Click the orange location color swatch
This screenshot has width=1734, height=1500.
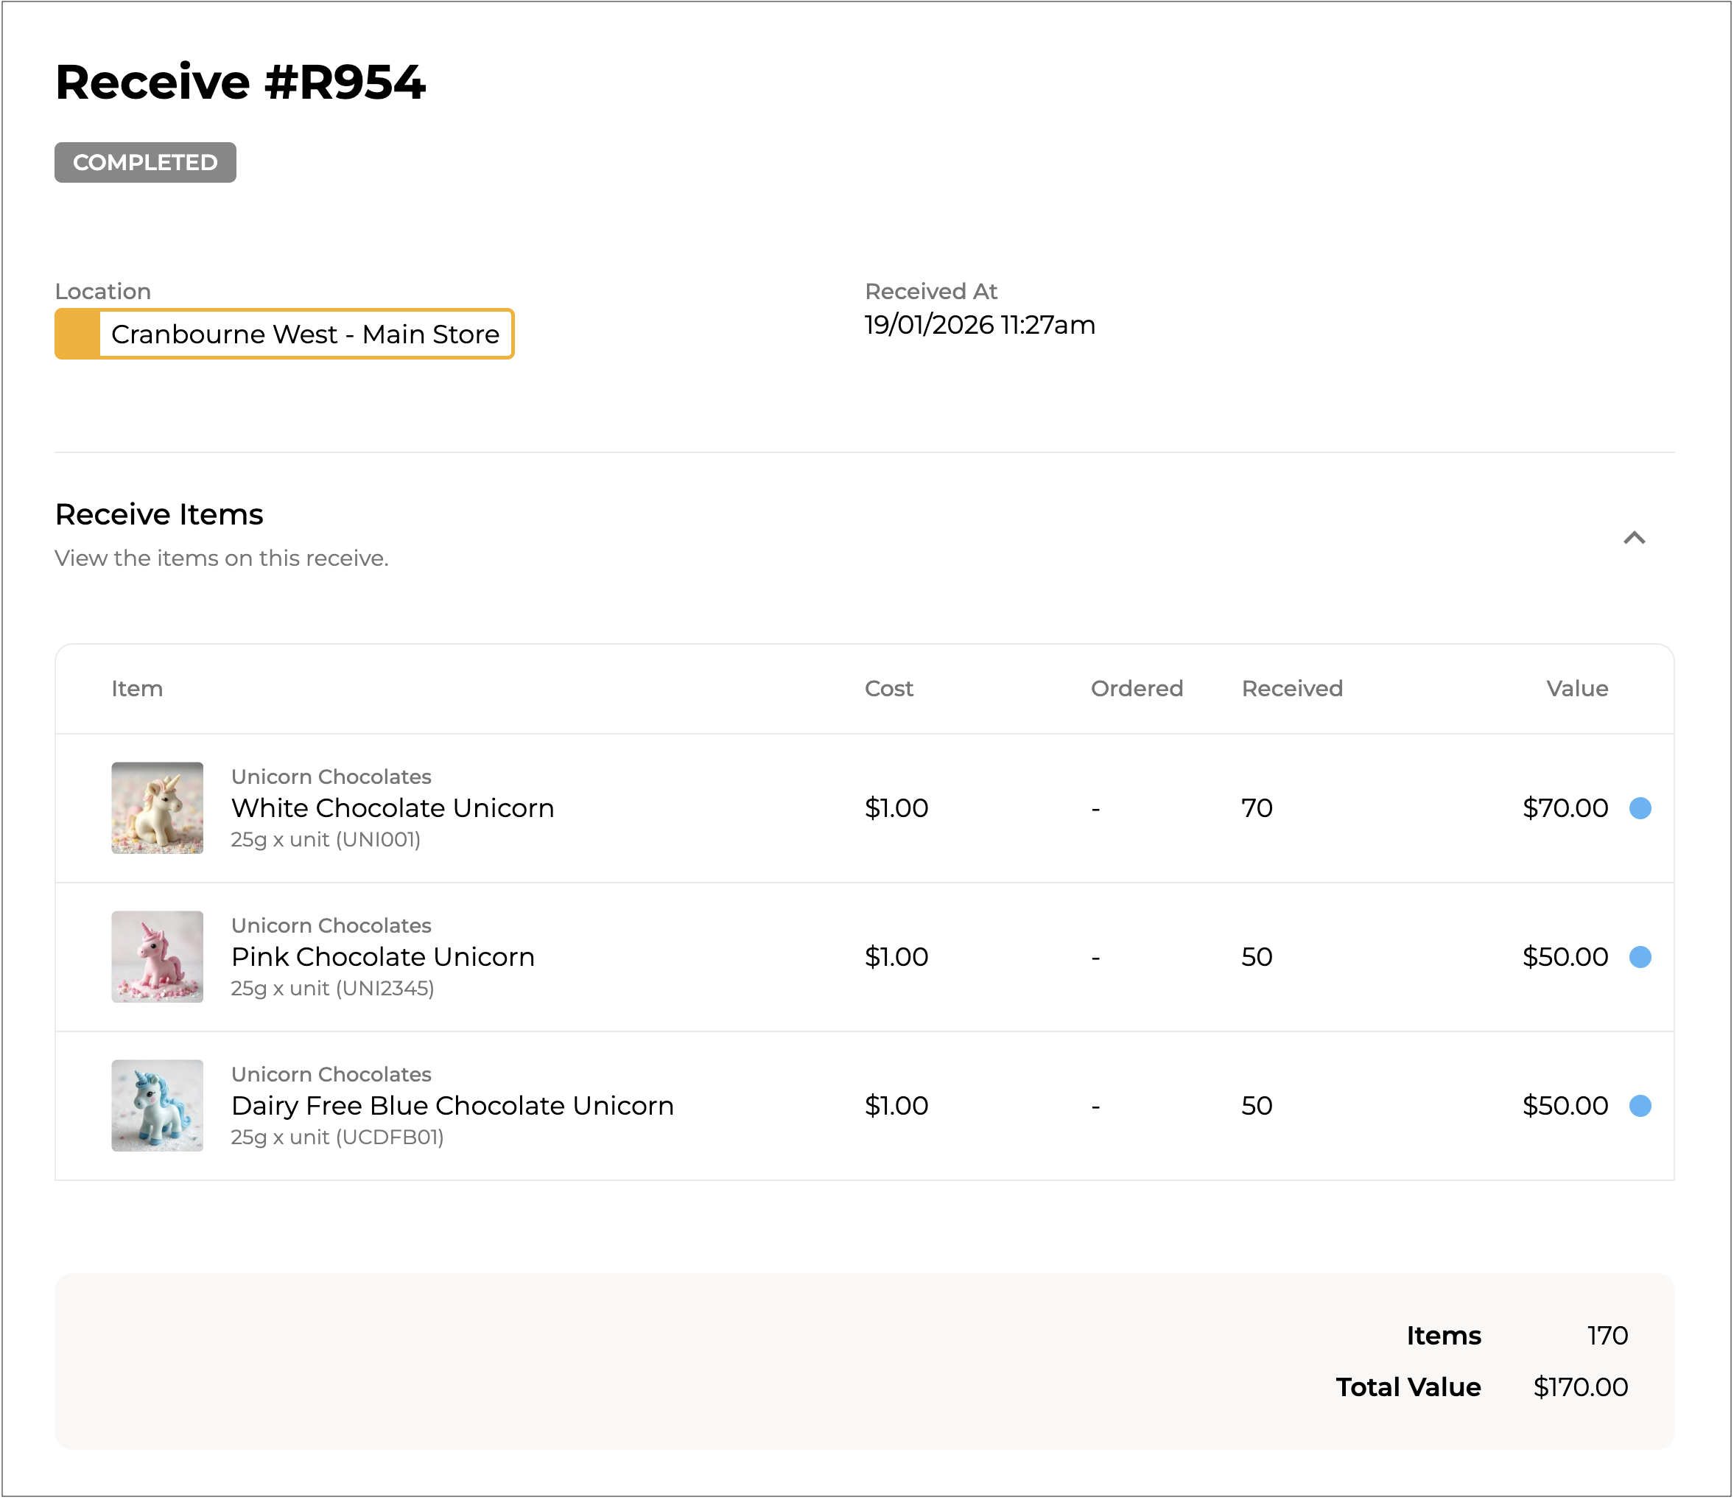(x=78, y=334)
